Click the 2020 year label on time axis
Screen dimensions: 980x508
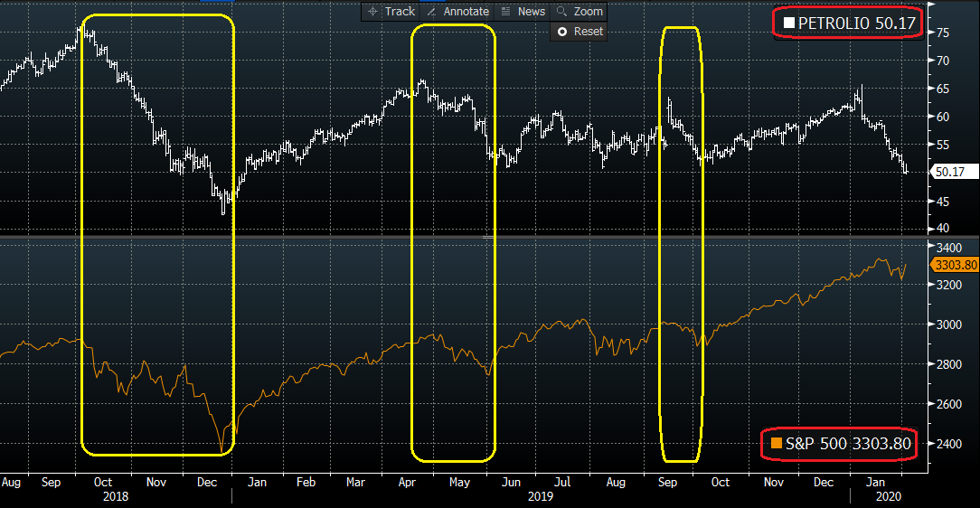(888, 497)
